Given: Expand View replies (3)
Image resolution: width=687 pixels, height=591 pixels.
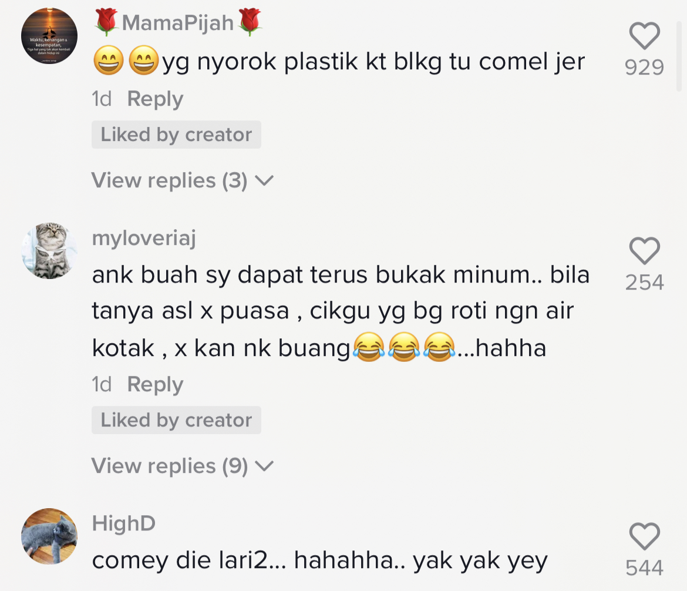Looking at the screenshot, I should pos(182,180).
